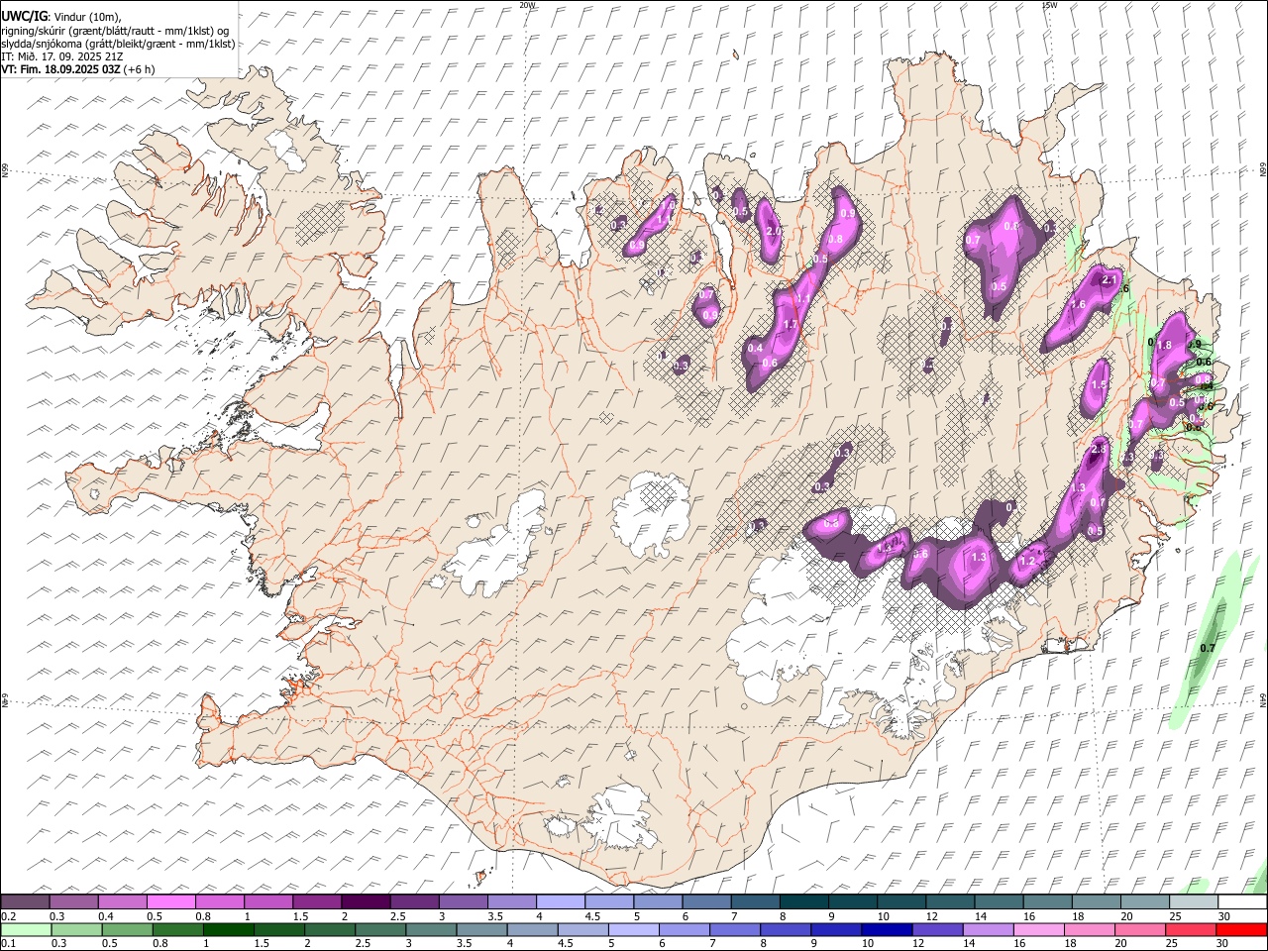This screenshot has width=1268, height=951.
Task: Select the bright red swatch after 30 in lower legend
Action: click(x=1241, y=929)
